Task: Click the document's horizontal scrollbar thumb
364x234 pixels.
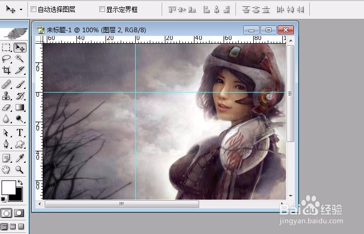Action: coord(122,204)
